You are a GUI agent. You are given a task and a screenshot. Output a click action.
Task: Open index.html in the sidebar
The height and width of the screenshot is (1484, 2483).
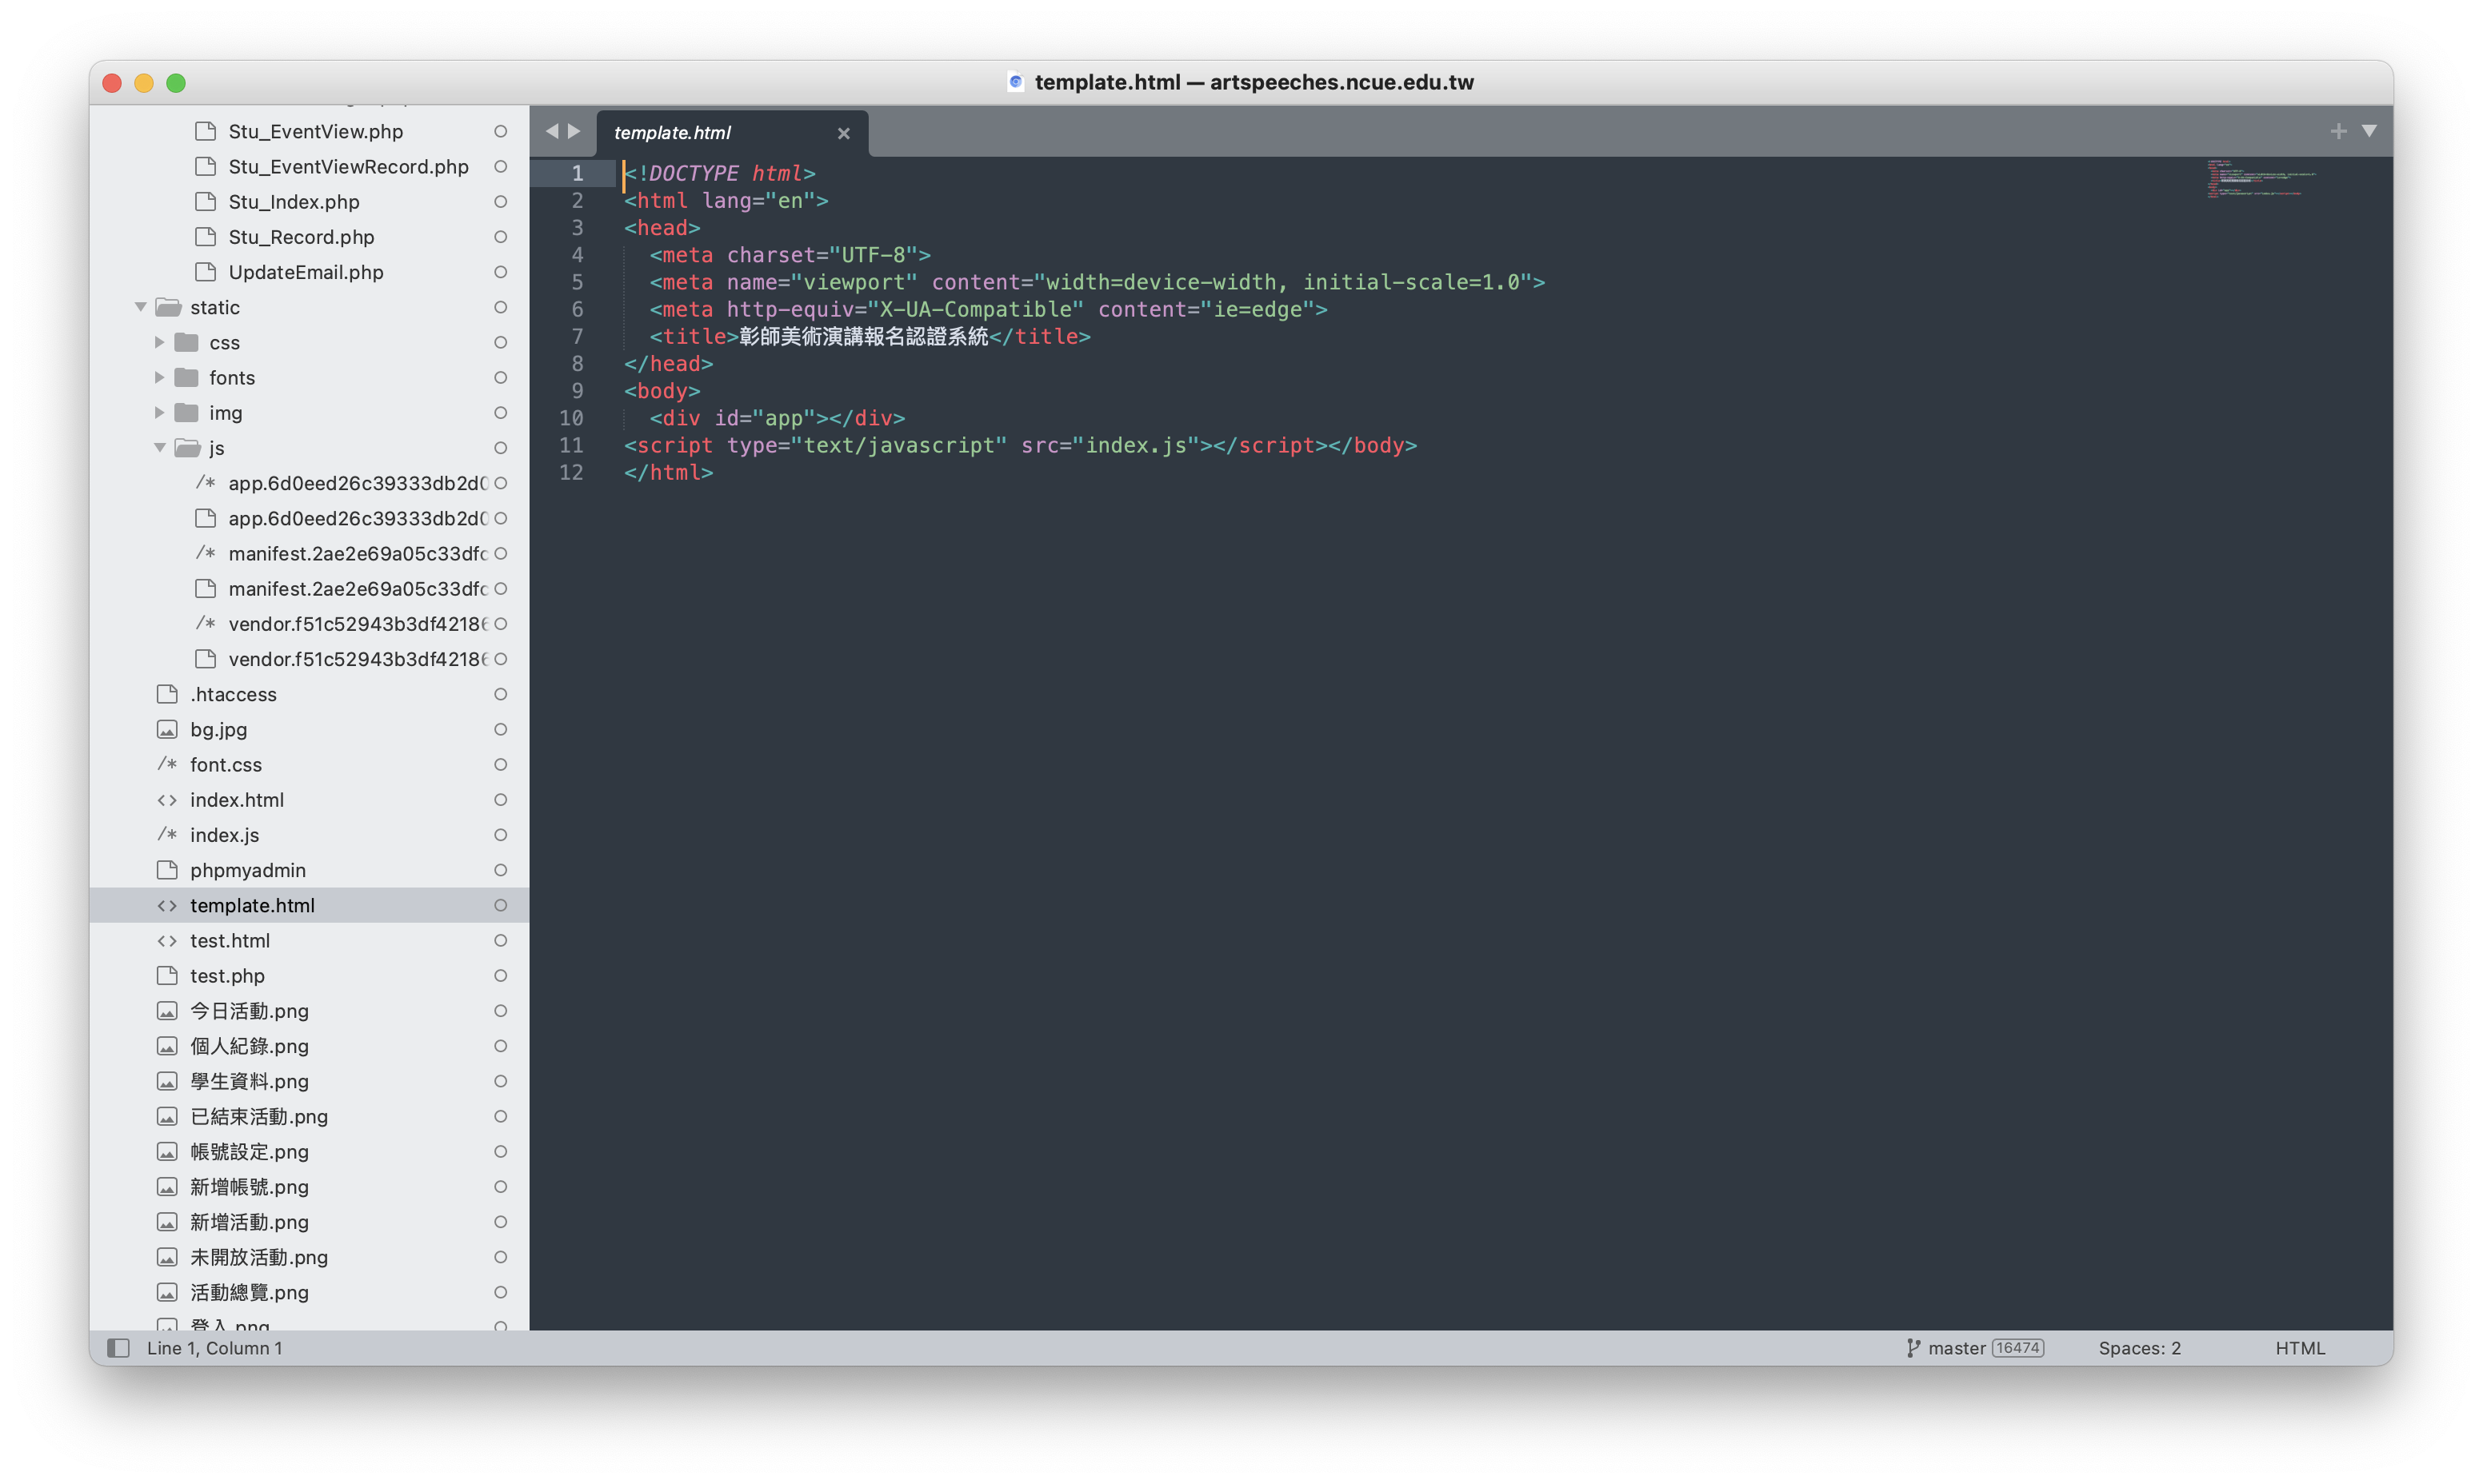(236, 799)
